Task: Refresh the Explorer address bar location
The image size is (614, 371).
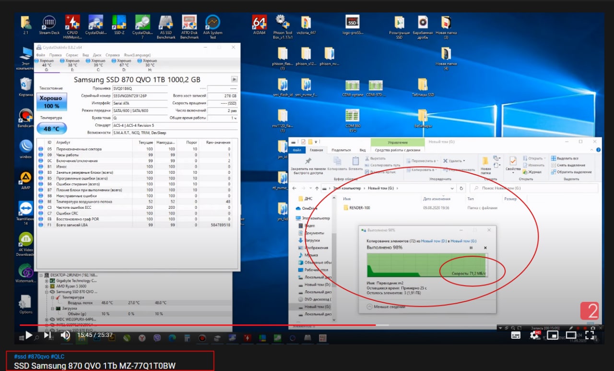Action: pyautogui.click(x=461, y=188)
